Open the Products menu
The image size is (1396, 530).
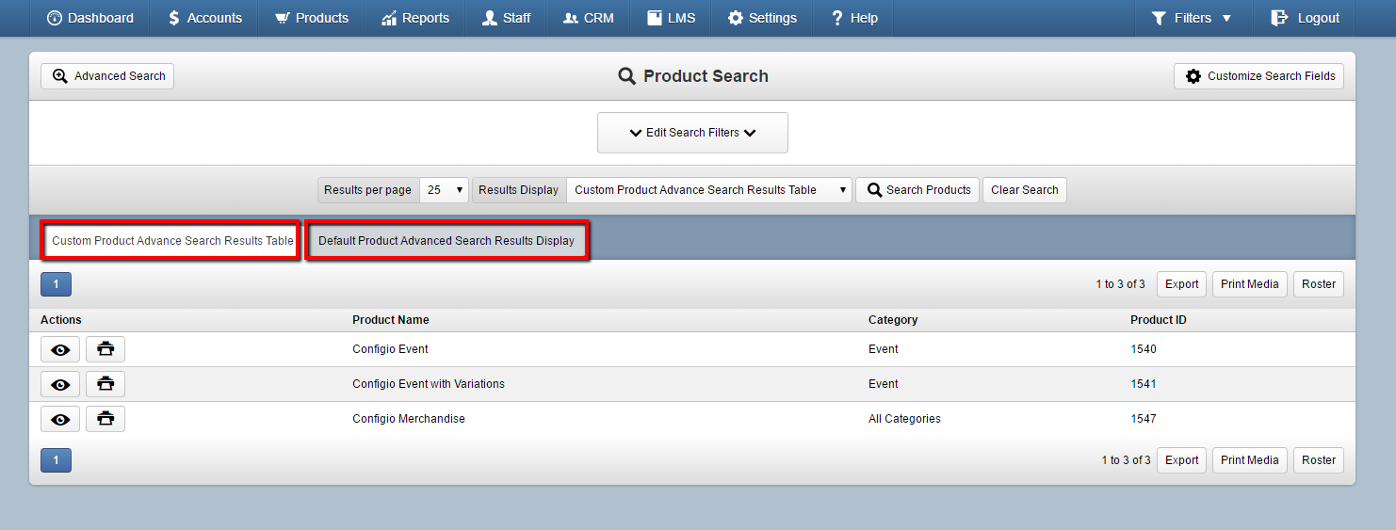312,18
